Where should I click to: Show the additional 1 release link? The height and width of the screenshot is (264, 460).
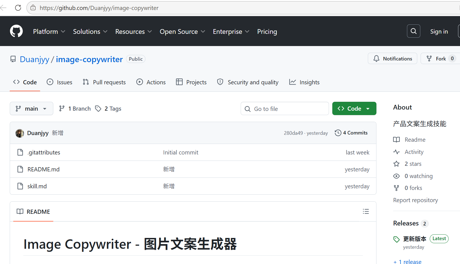pyautogui.click(x=407, y=262)
